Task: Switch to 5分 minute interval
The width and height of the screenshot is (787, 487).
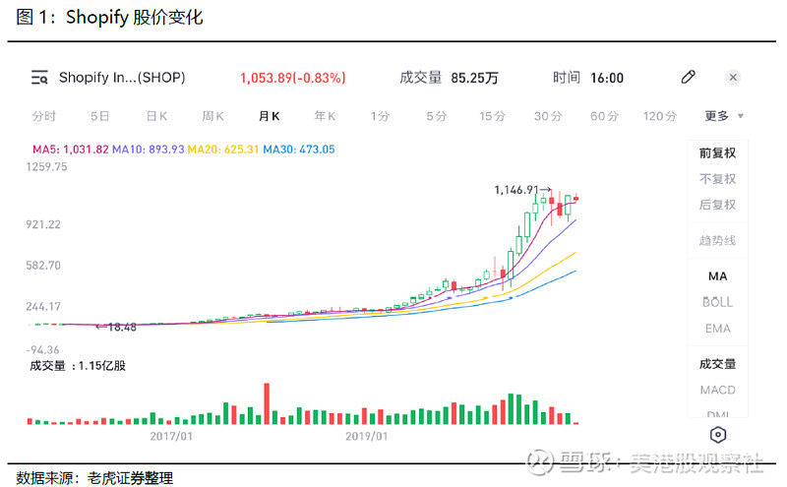Action: pyautogui.click(x=436, y=116)
